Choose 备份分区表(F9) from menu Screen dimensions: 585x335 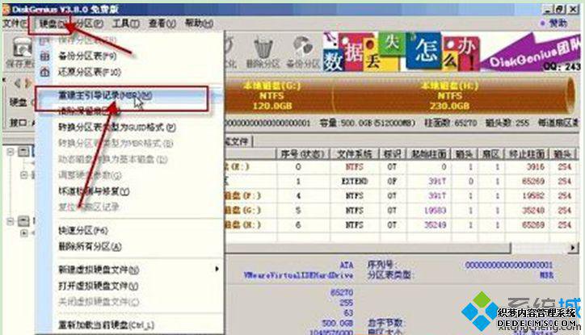[87, 56]
